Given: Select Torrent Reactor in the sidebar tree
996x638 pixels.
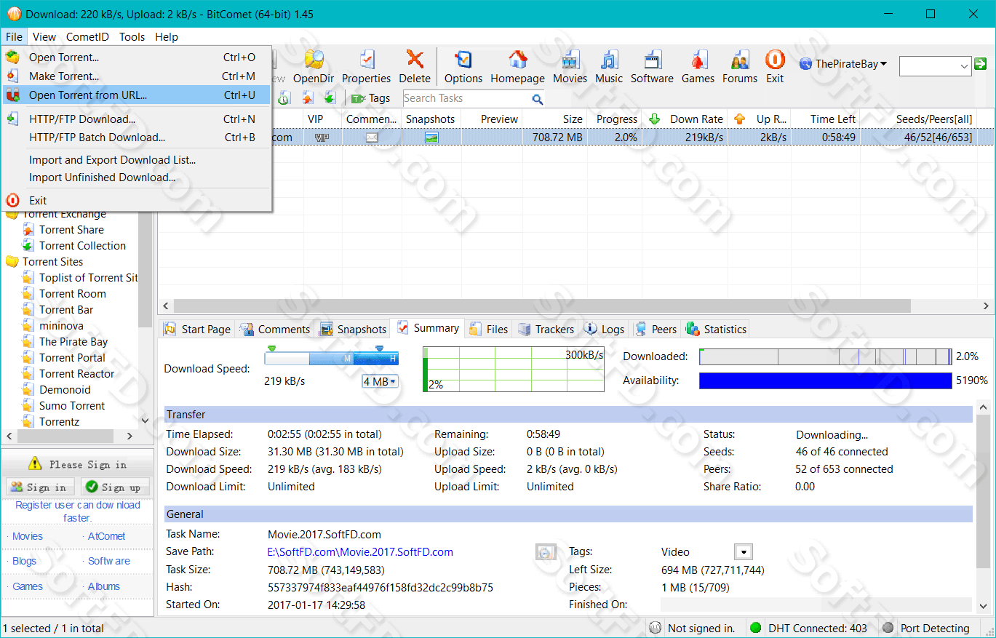Looking at the screenshot, I should coord(76,374).
